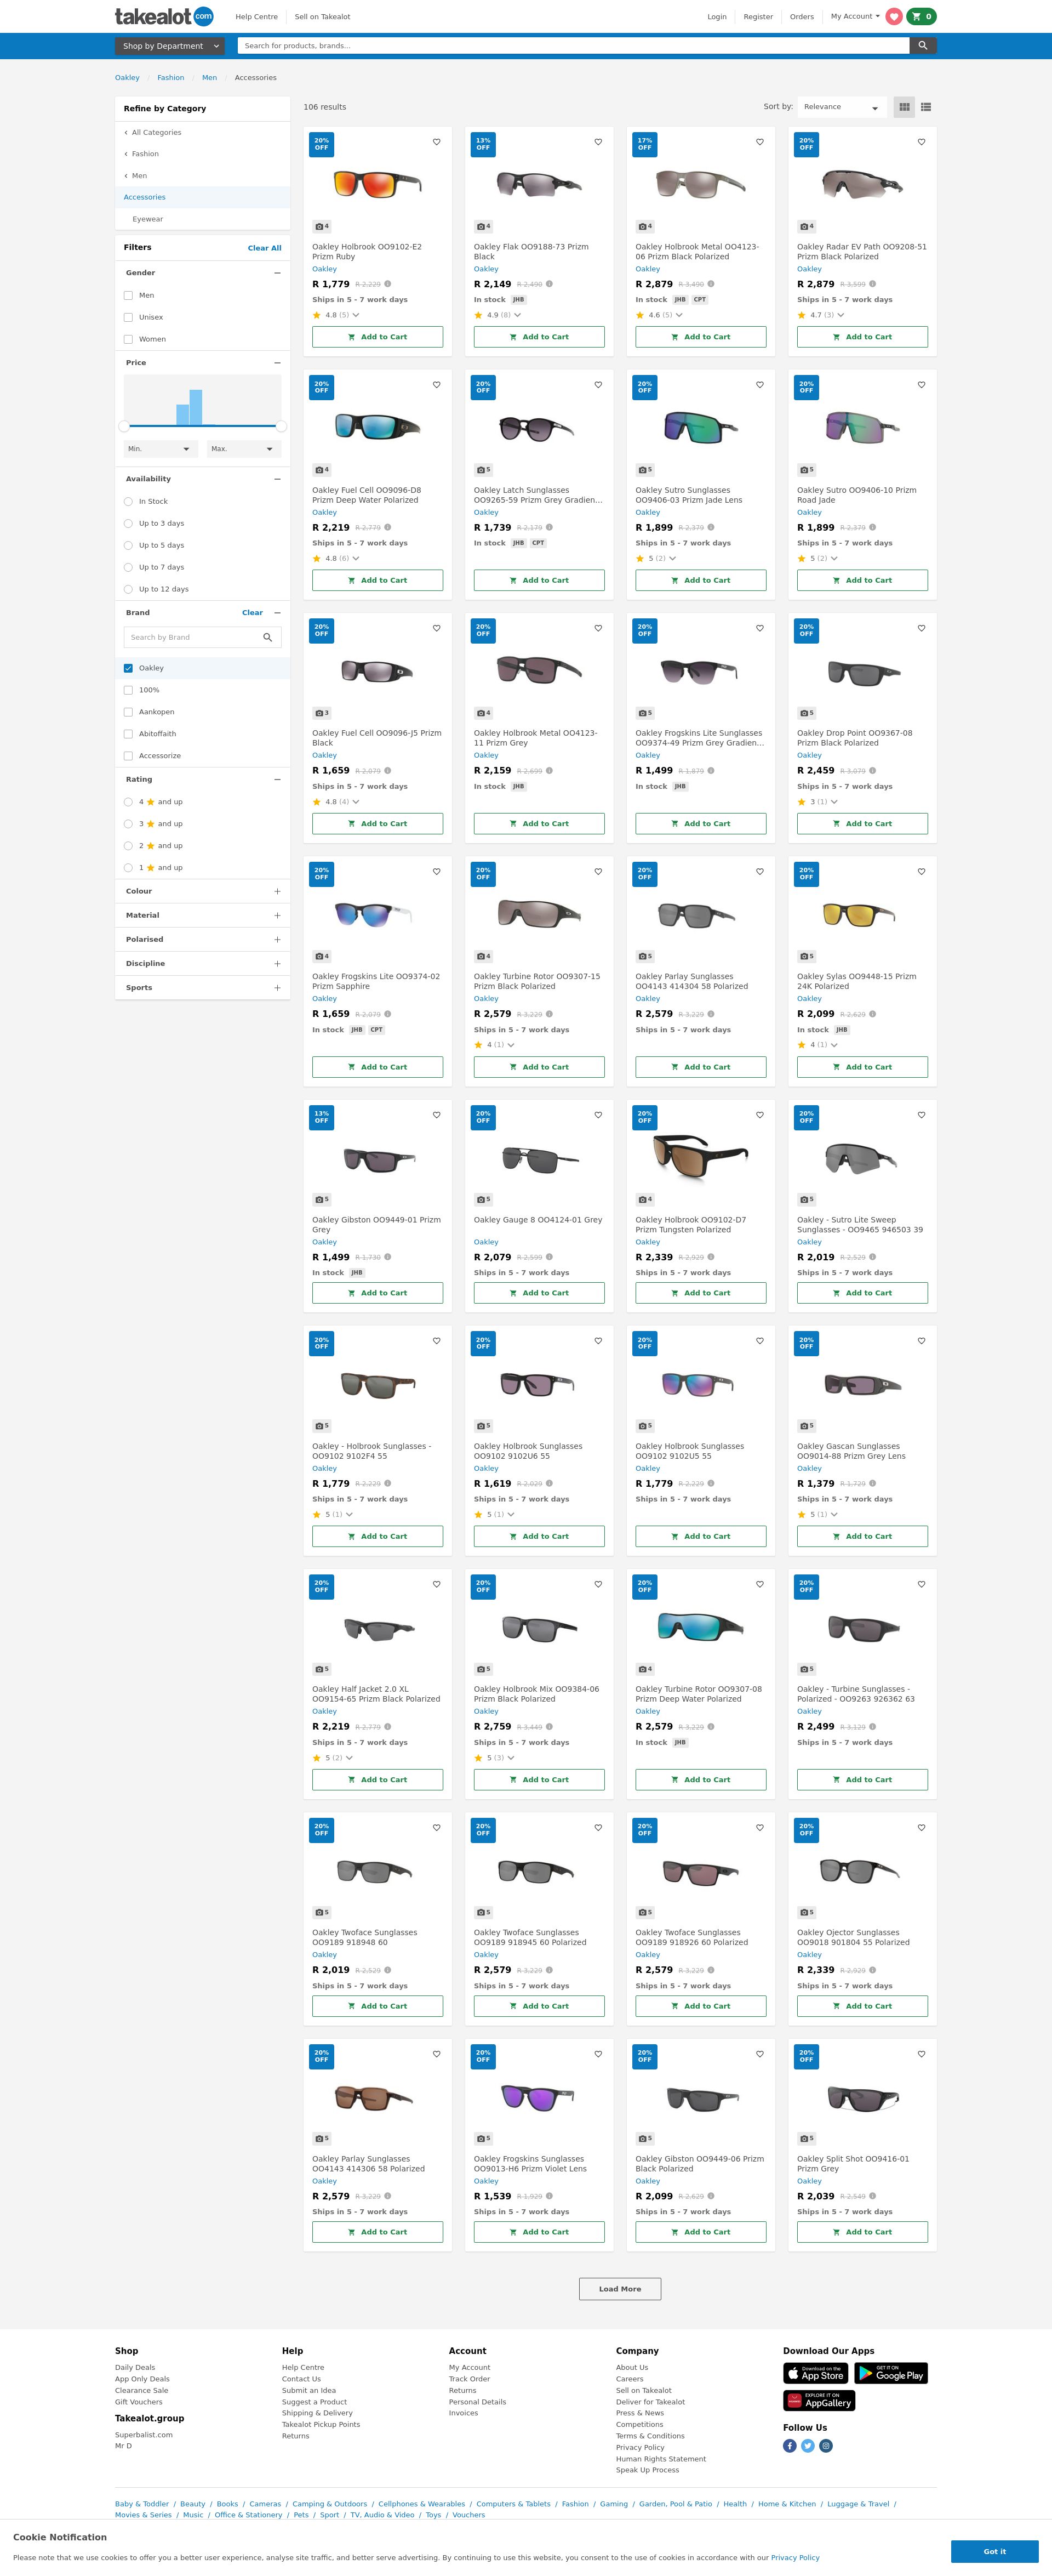Dismiss cookie notice with Got it
Screen dimensions: 1052x2576
tap(995, 2551)
